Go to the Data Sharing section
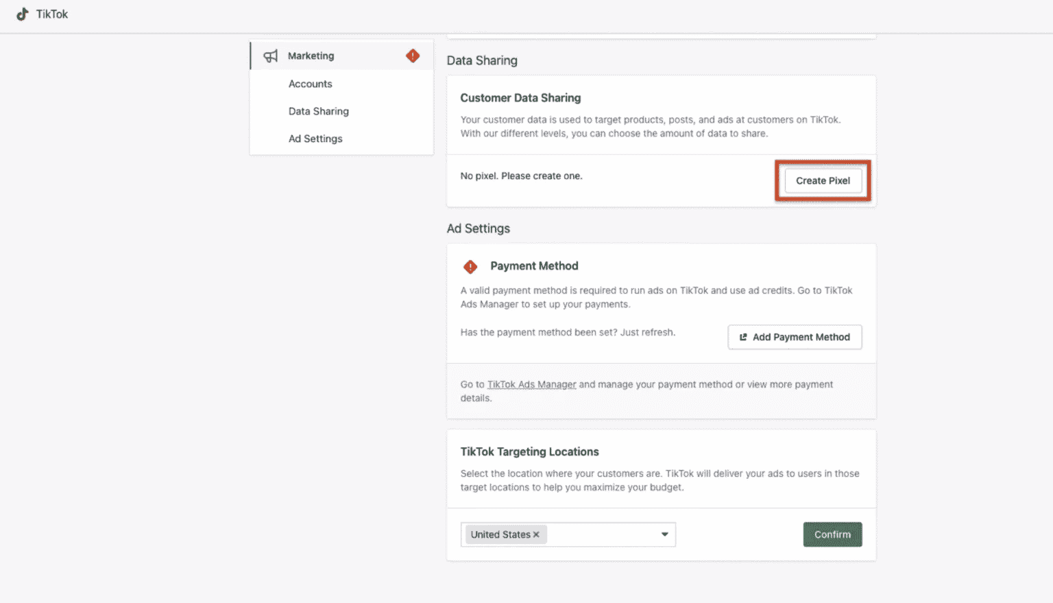 pos(319,111)
